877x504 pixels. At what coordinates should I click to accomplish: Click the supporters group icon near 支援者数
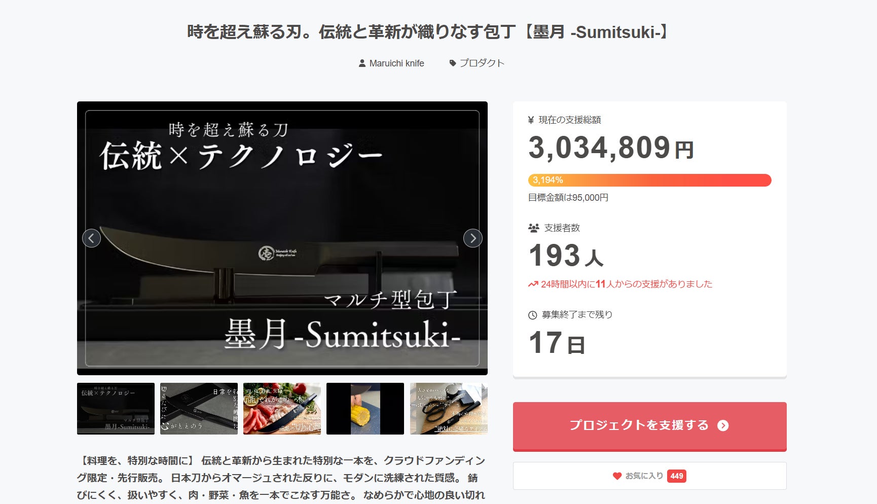click(533, 228)
